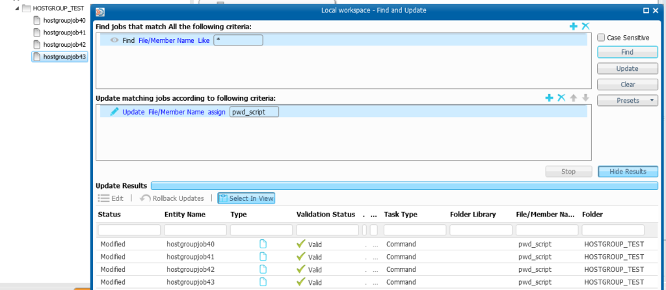This screenshot has height=290, width=666.
Task: Add a find criterion with plus icon
Action: (574, 26)
